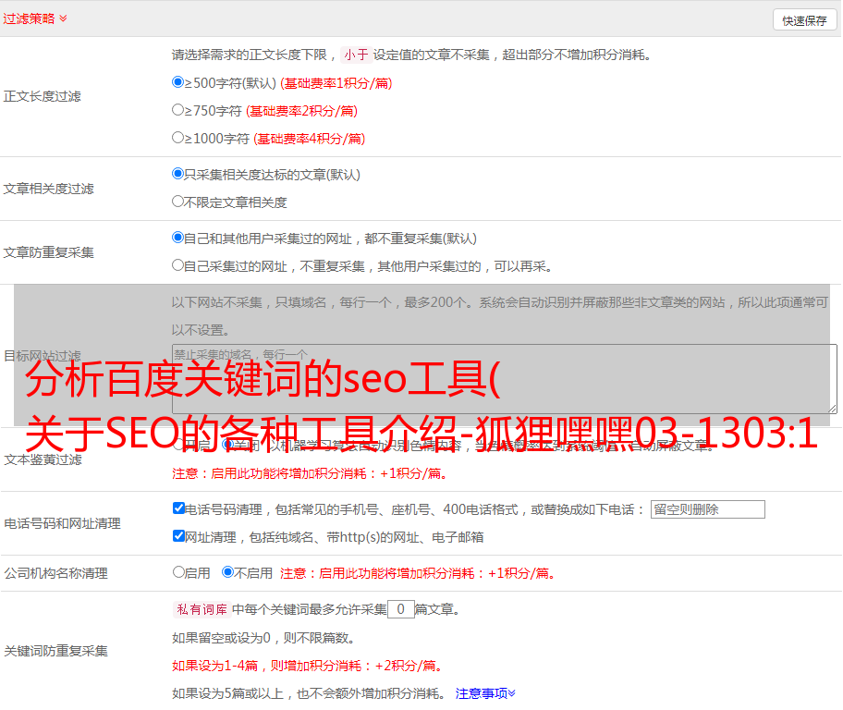Choose the 不限定文章相关度 radio button
The image size is (843, 710).
click(x=178, y=202)
